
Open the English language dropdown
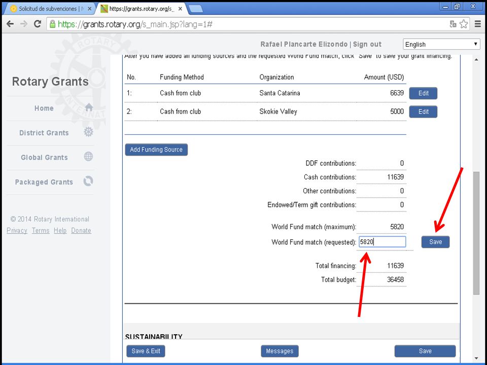[441, 45]
